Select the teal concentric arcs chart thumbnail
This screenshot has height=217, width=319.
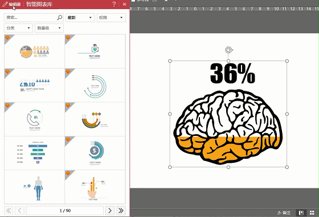pos(95,85)
